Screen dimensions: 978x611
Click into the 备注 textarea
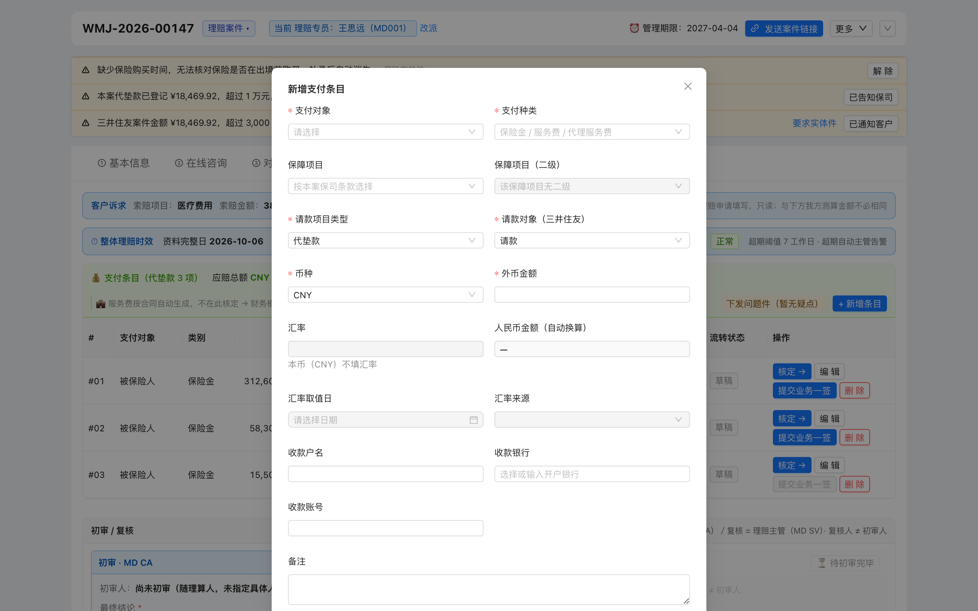click(489, 589)
